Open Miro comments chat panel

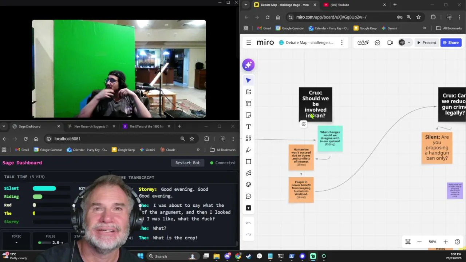(378, 43)
